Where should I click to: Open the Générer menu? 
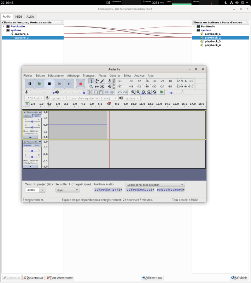115,76
